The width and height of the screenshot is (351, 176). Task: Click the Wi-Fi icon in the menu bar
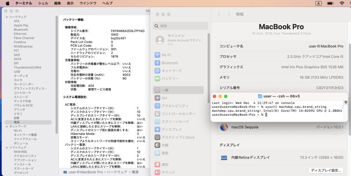click(x=342, y=3)
